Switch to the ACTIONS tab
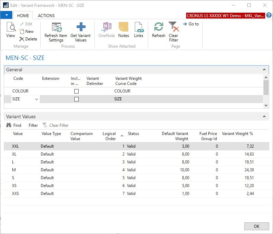Screen dimensions: 273x234 click(46, 15)
